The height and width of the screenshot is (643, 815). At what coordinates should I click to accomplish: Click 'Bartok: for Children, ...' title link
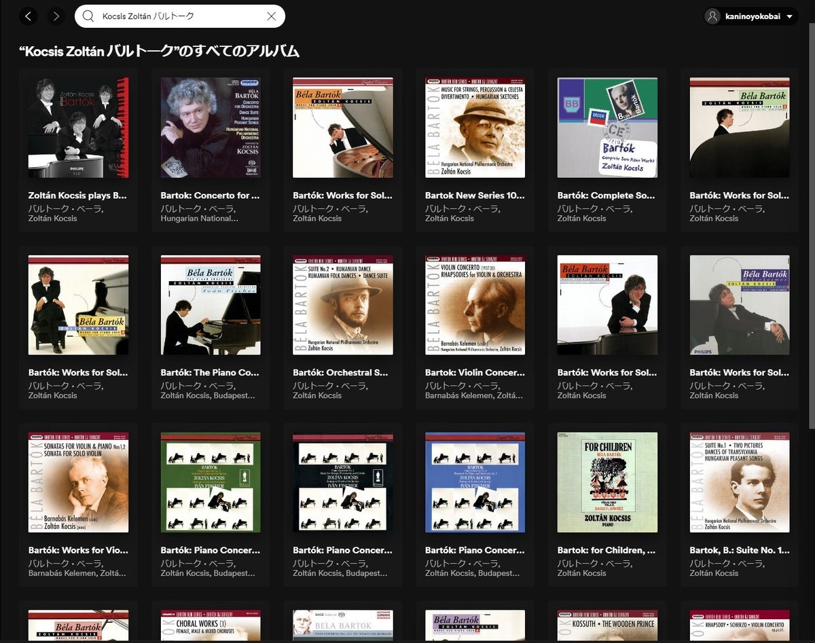(607, 551)
